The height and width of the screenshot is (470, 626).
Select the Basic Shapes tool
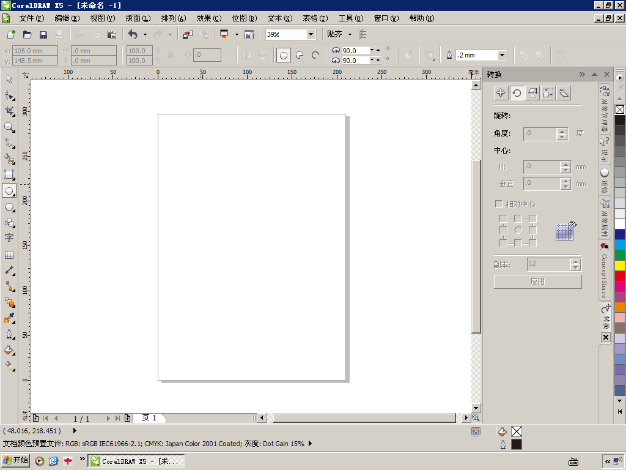pos(9,223)
